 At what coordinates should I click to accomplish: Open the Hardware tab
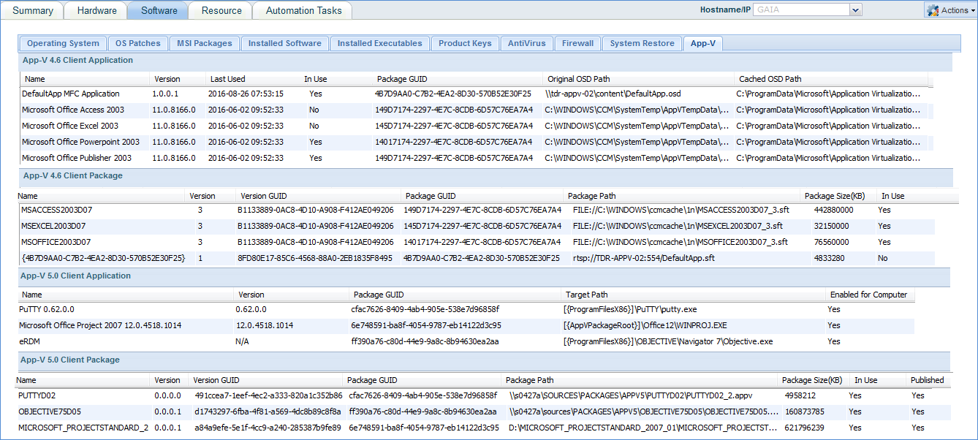pyautogui.click(x=96, y=10)
